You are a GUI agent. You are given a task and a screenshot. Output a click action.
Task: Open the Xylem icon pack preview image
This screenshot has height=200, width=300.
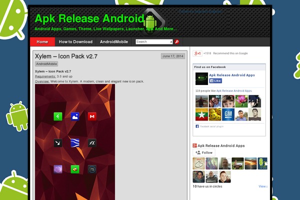click(75, 142)
